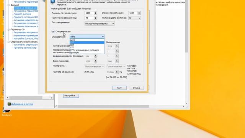
Task: Select Просмотр состояния HDC tree item
Action: point(26,17)
